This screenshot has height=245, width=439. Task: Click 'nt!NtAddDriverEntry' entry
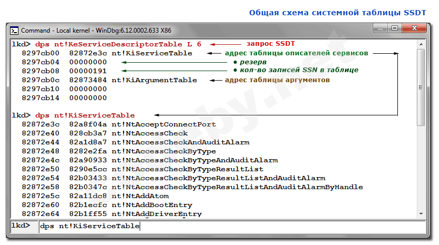pos(157,214)
